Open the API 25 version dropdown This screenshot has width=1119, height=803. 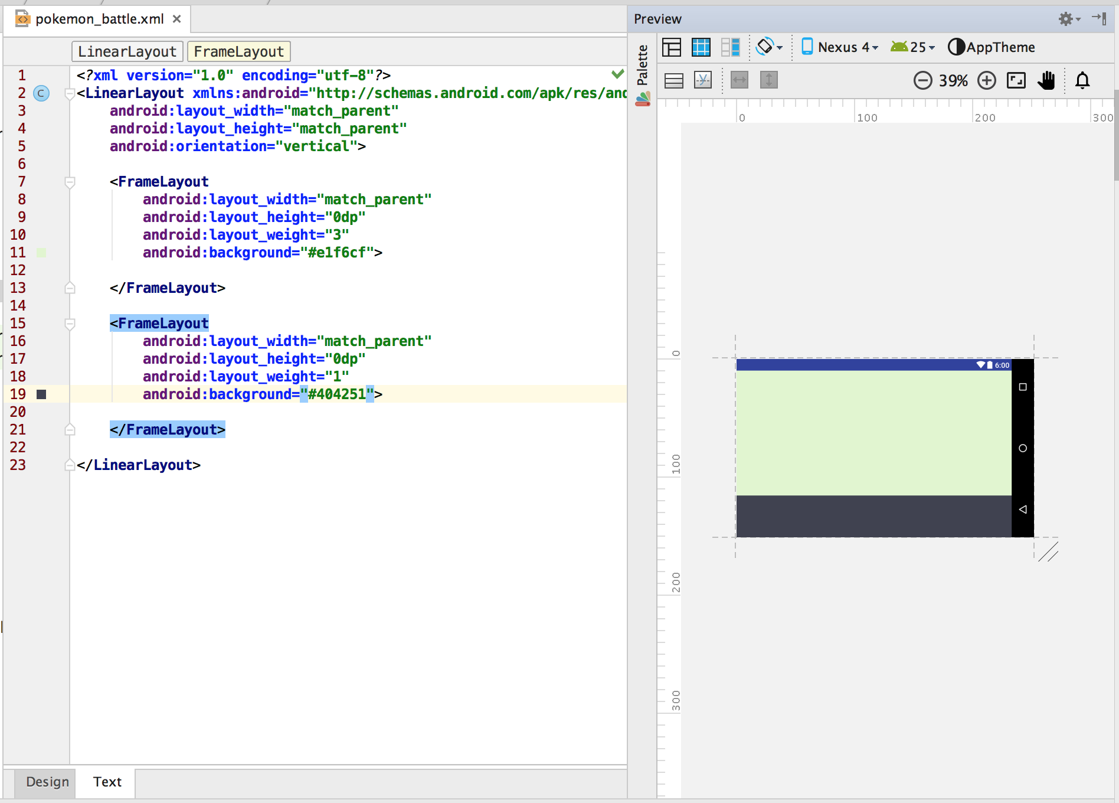tap(913, 47)
